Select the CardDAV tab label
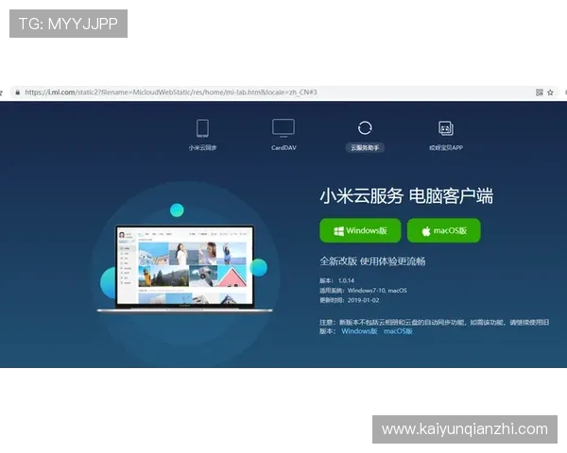 pyautogui.click(x=283, y=148)
